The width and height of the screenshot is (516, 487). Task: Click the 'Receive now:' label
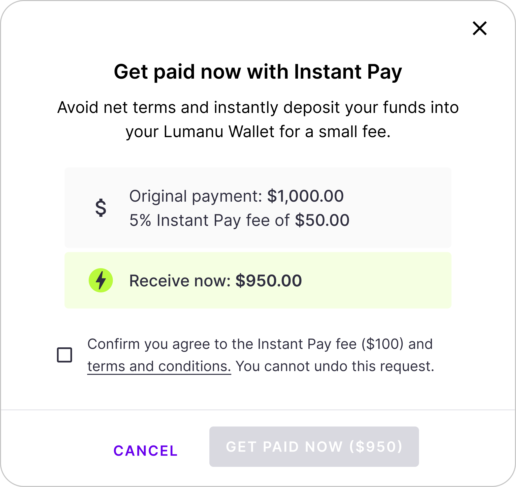tap(180, 281)
